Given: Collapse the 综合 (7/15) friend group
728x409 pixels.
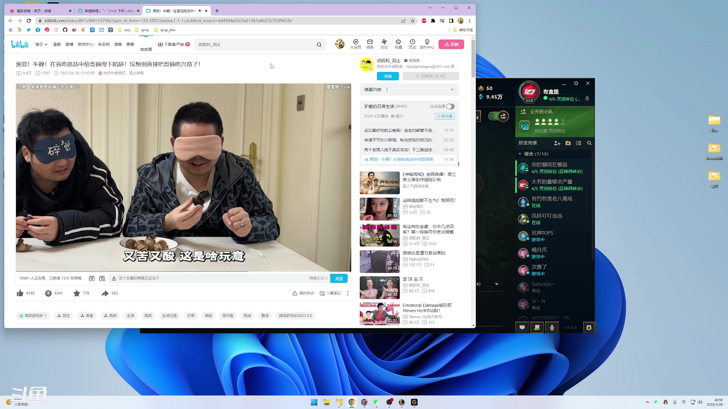Looking at the screenshot, I should 520,154.
